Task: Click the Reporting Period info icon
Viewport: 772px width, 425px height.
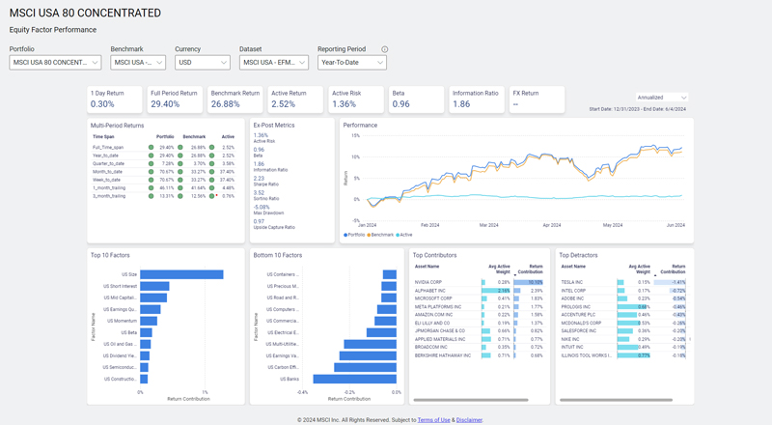Action: click(x=385, y=49)
